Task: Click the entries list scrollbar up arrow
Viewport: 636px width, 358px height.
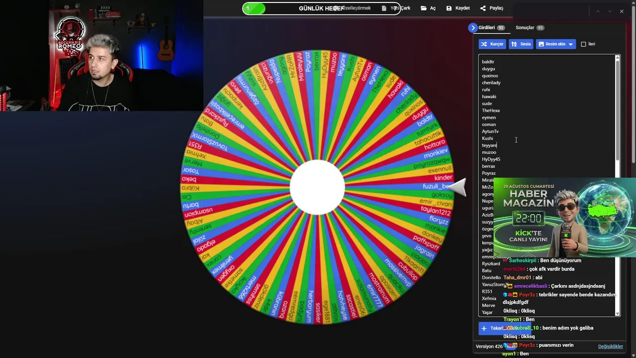Action: point(618,58)
